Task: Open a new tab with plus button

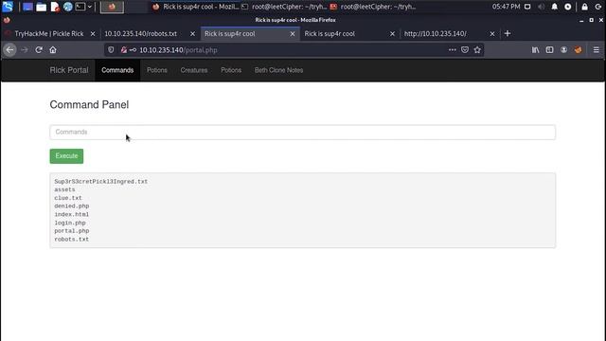Action: (508, 34)
